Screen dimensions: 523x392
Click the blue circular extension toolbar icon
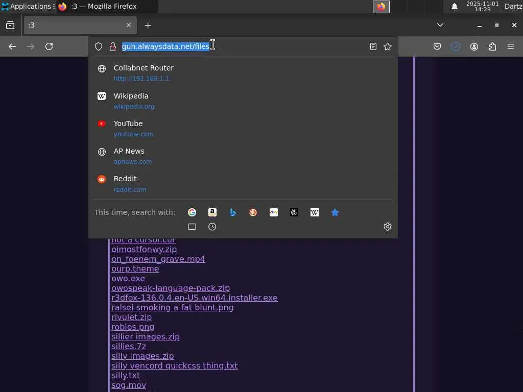click(x=456, y=46)
